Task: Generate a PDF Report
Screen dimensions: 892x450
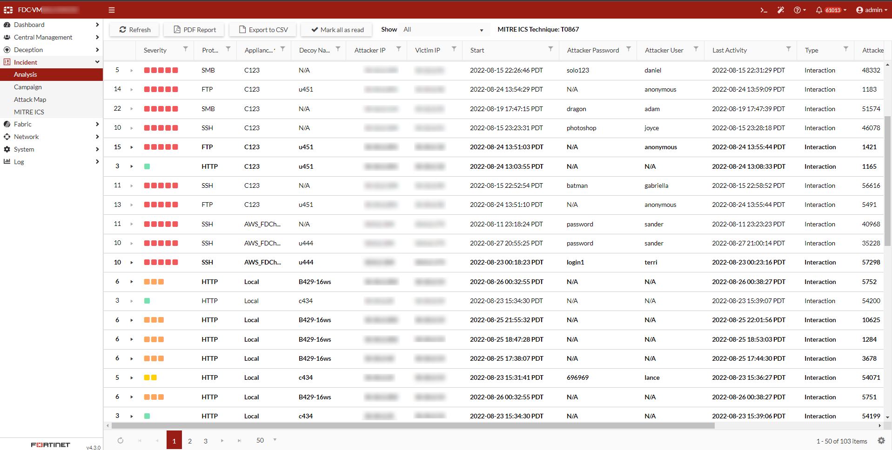Action: coord(194,30)
